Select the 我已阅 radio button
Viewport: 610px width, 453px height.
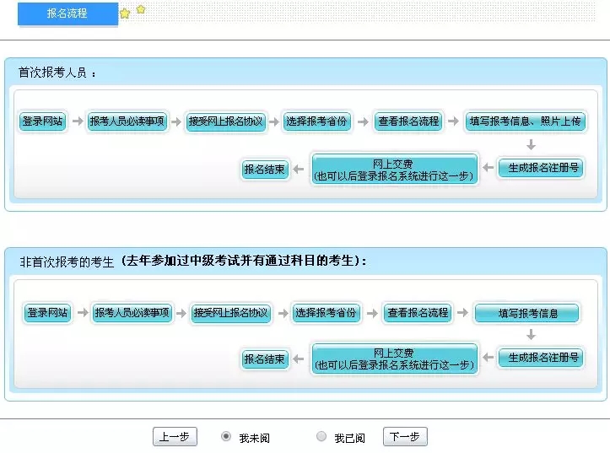pyautogui.click(x=321, y=437)
